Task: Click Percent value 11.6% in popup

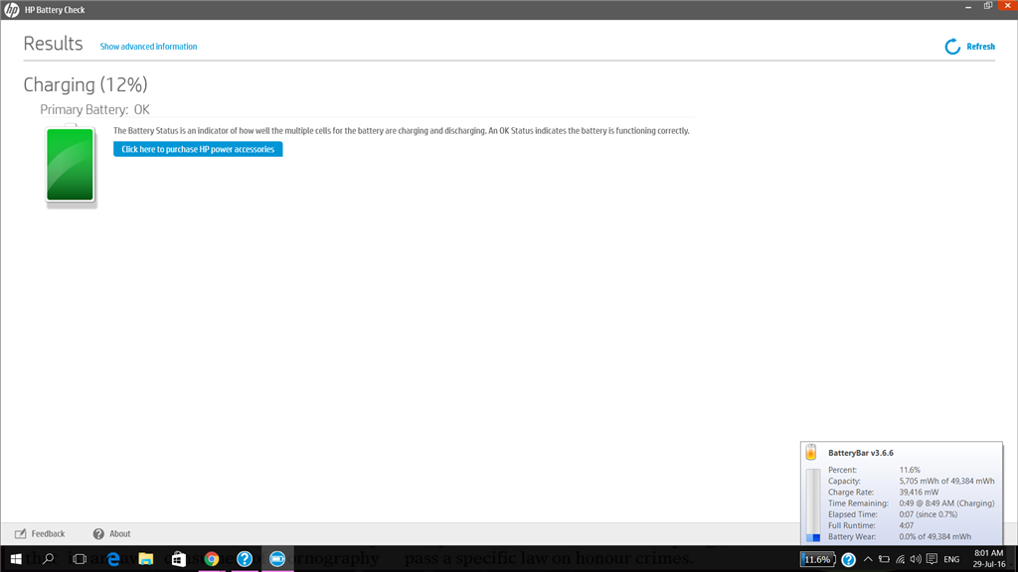Action: [910, 470]
